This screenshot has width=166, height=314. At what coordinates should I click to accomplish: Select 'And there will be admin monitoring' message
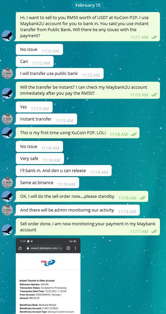[77, 210]
